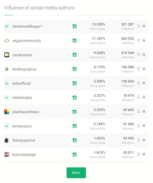The width and height of the screenshot is (153, 183).
Task: Click the 13.535% voice share value
Action: point(99,24)
